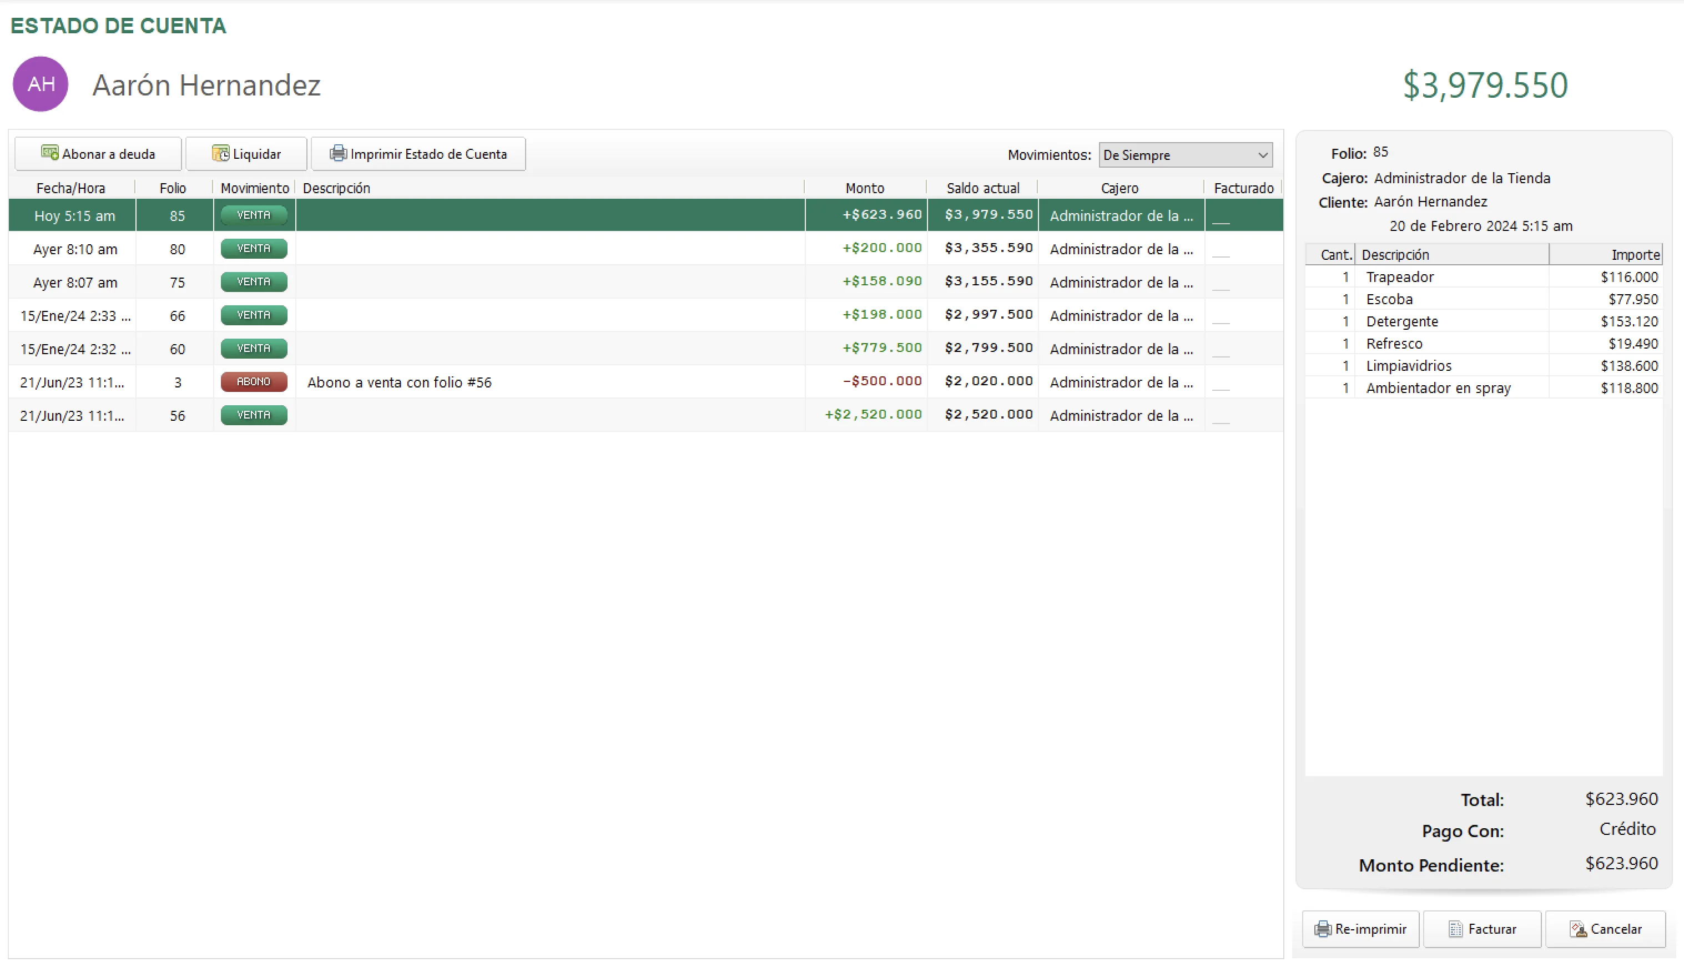Click the Facturar document icon
1684x967 pixels.
pos(1455,929)
